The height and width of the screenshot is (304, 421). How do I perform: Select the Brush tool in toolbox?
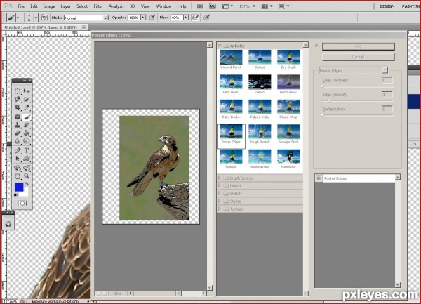(x=27, y=117)
